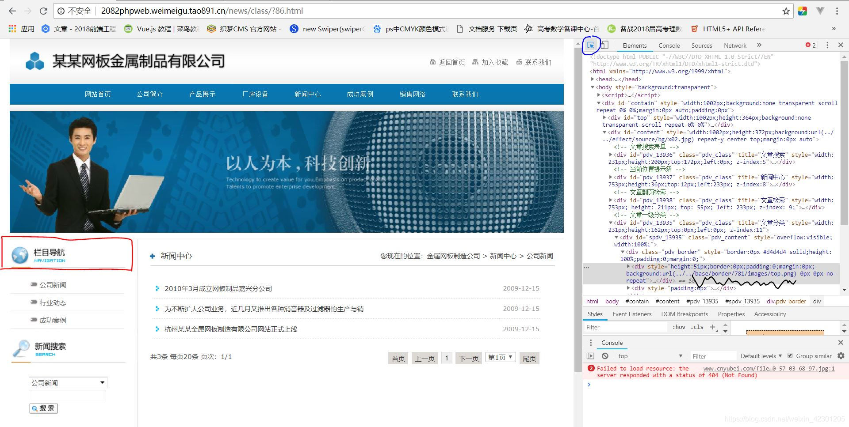
Task: Open the top execution context dropdown
Action: tap(650, 356)
